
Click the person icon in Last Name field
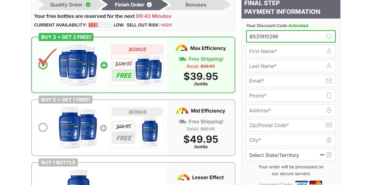pyautogui.click(x=329, y=66)
